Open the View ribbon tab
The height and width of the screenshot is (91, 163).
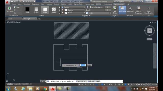coord(43,4)
